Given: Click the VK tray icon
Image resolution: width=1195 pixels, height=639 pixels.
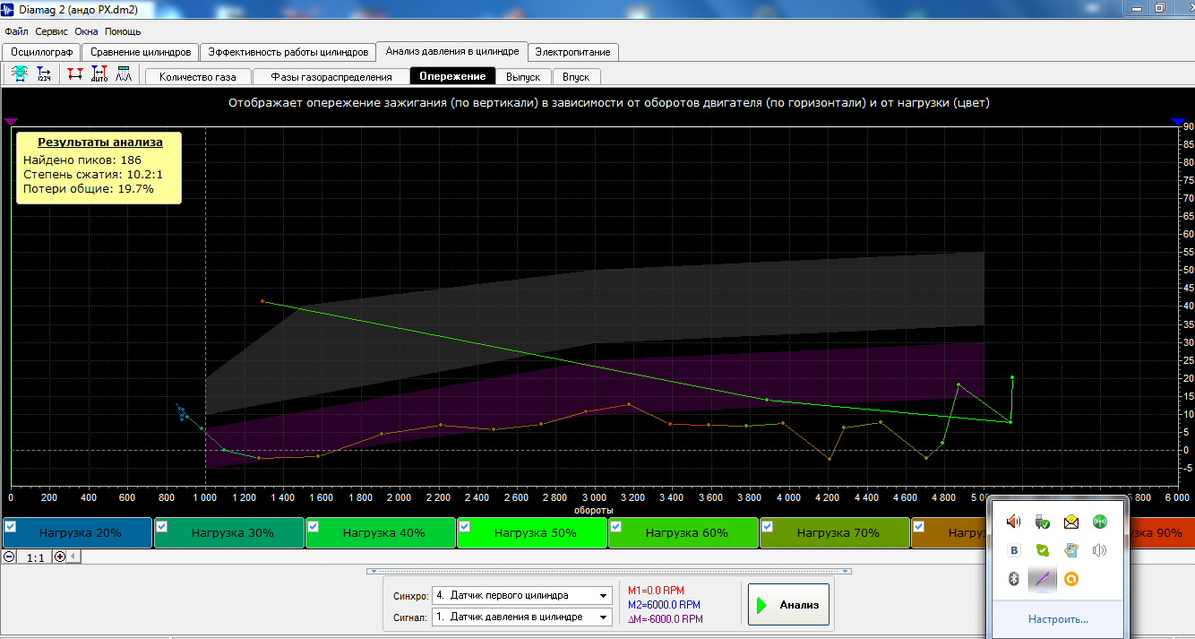Looking at the screenshot, I should (1014, 550).
